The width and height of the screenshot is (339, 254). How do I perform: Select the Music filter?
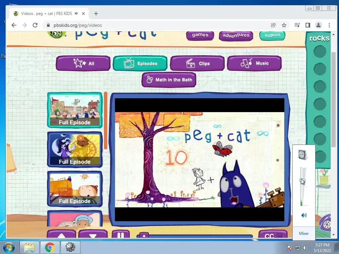tap(254, 63)
